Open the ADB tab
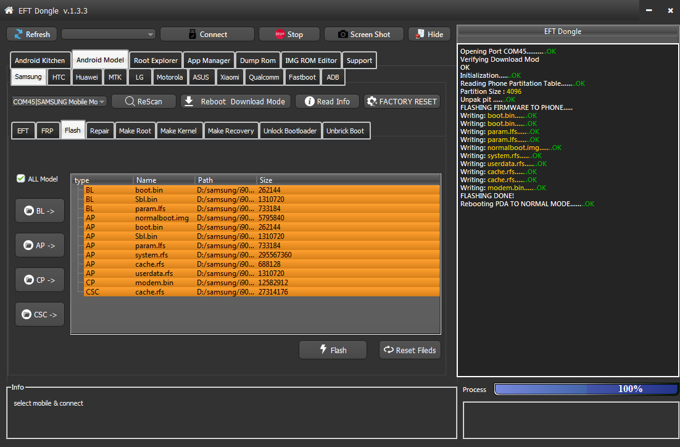Screen dimensions: 680x447 tap(333, 77)
